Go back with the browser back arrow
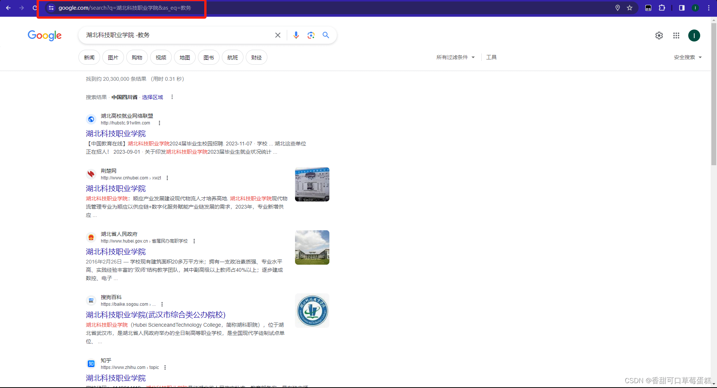717x388 pixels. tap(8, 8)
